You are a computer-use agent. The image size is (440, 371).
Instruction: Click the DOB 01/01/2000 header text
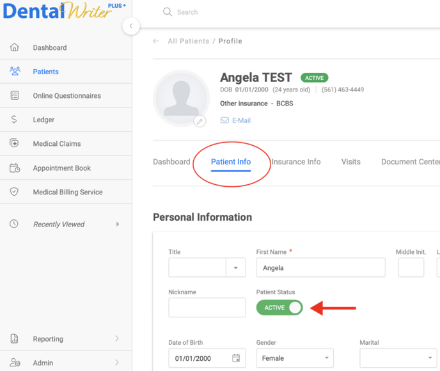[244, 90]
